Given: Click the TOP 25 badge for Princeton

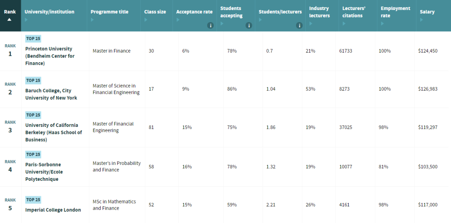Looking at the screenshot, I should 33,39.
